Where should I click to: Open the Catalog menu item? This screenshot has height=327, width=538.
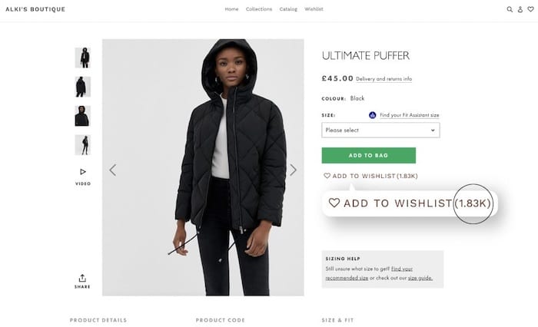288,9
